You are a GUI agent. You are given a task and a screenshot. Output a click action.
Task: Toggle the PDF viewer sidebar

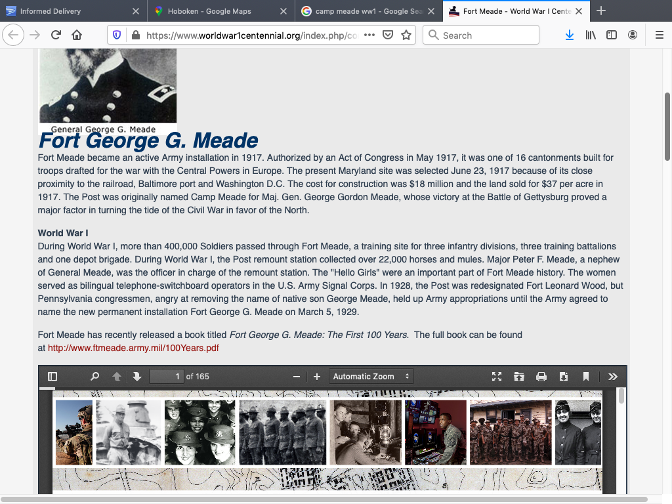(52, 377)
